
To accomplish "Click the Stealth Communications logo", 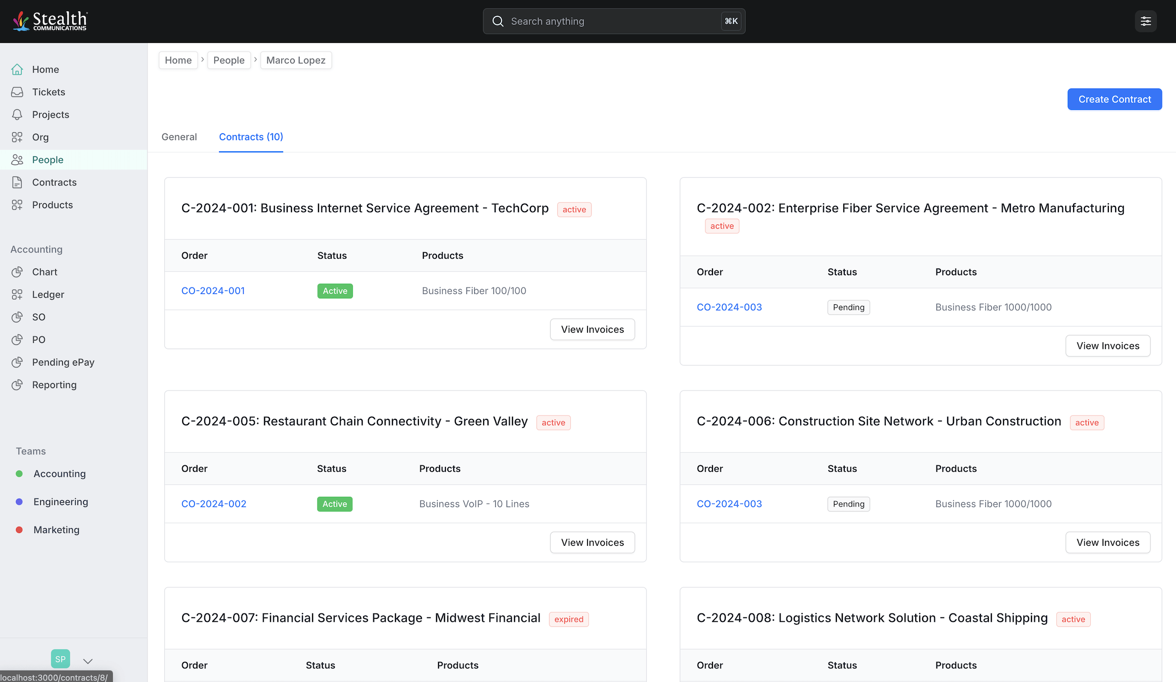I will coord(50,21).
